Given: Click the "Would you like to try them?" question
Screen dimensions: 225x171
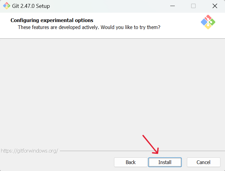Looking at the screenshot, I should [x=130, y=27].
